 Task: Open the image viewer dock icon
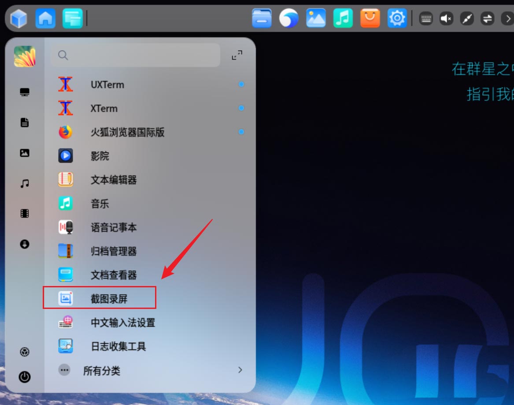coord(316,18)
